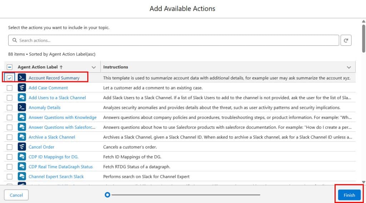Viewport: 366px width, 203px height.
Task: Click the Account Record Summary instruction text
Action: [227, 78]
